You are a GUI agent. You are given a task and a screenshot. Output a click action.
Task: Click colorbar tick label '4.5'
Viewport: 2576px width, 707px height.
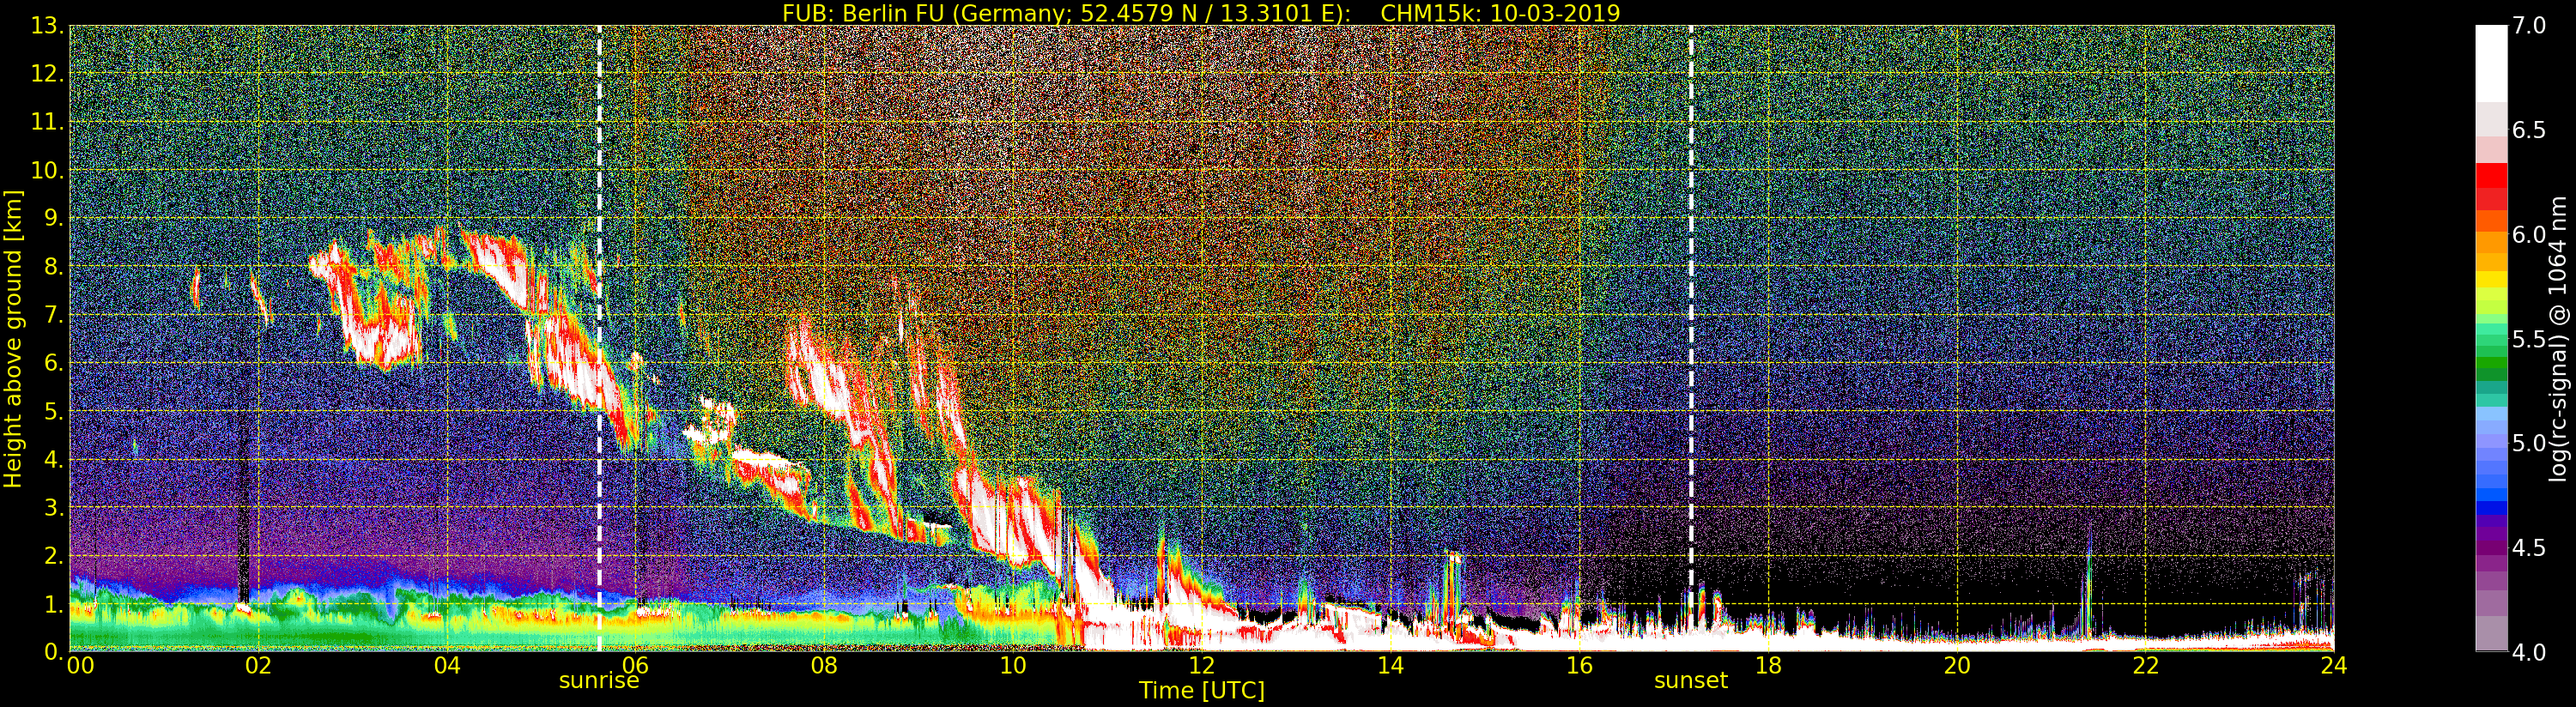point(2529,548)
